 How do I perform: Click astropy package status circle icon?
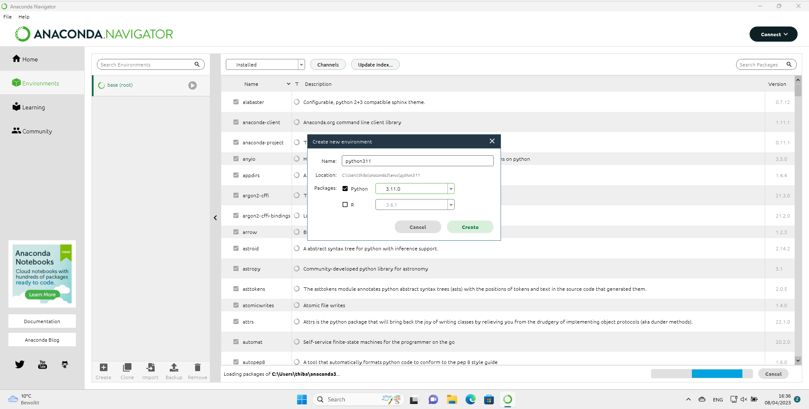coord(297,268)
